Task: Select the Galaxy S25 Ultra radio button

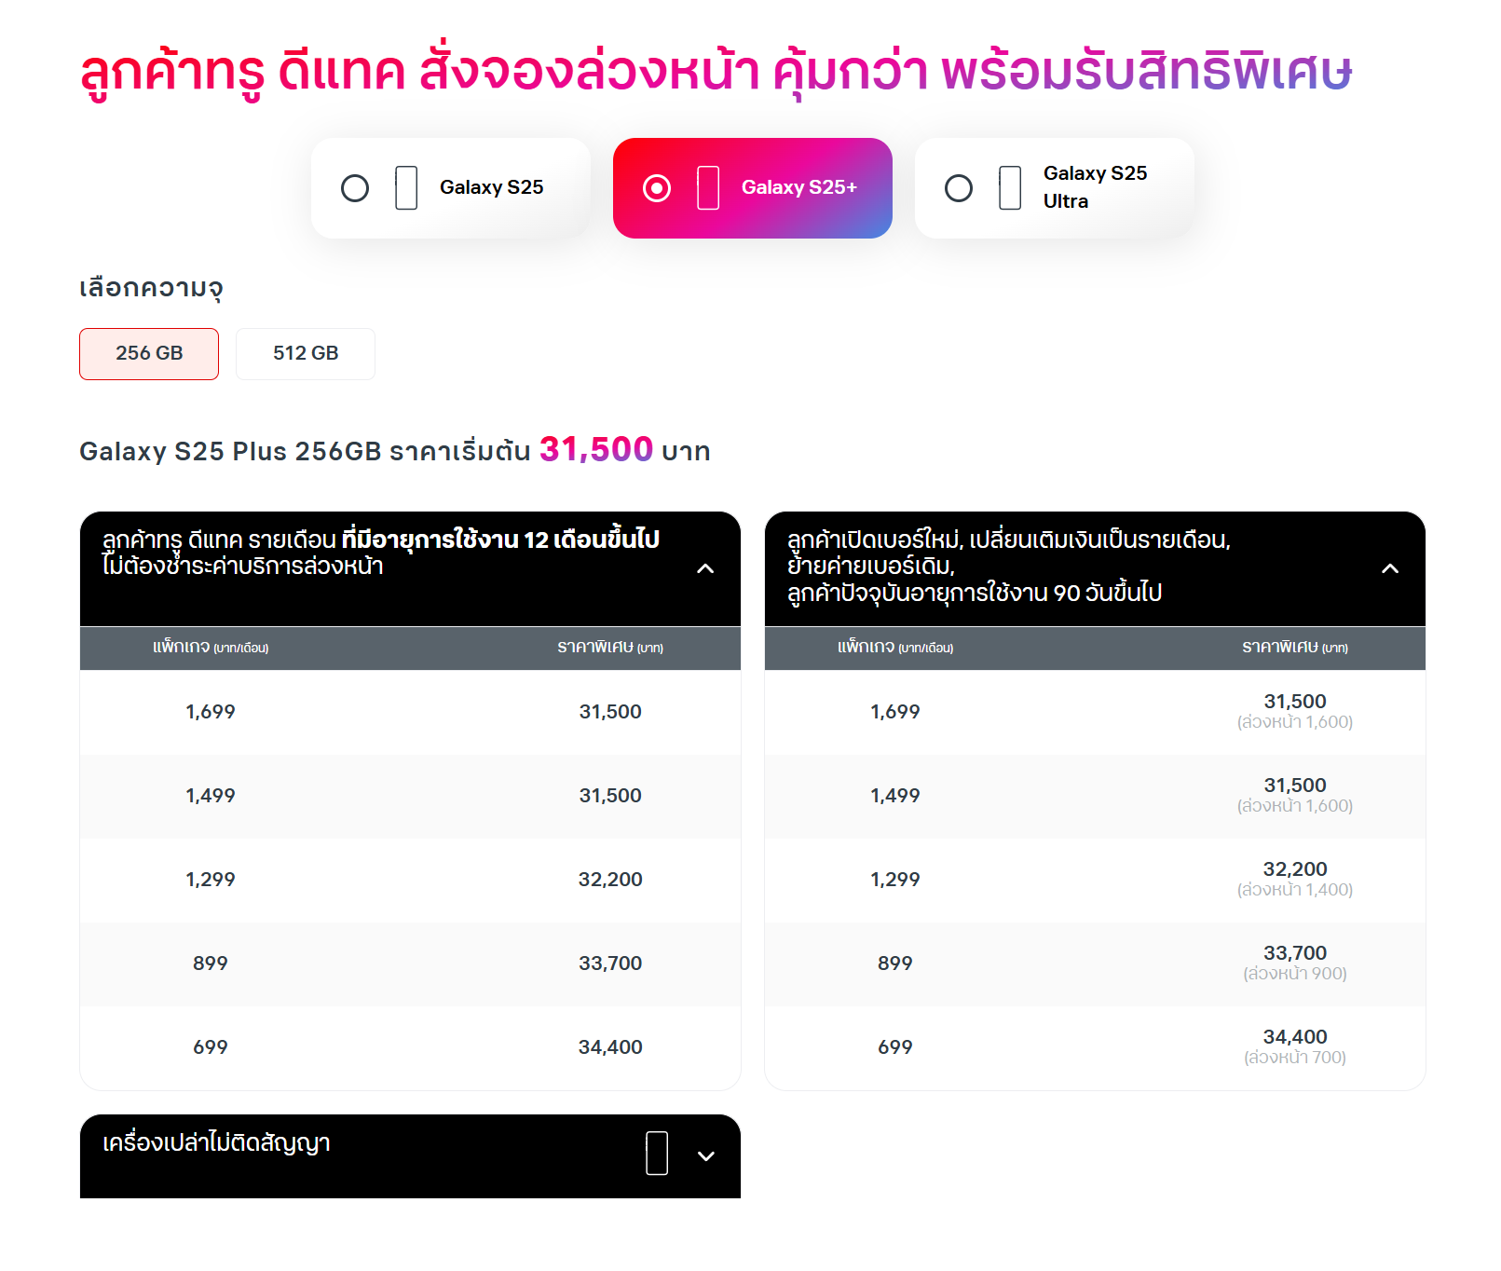Action: [959, 188]
